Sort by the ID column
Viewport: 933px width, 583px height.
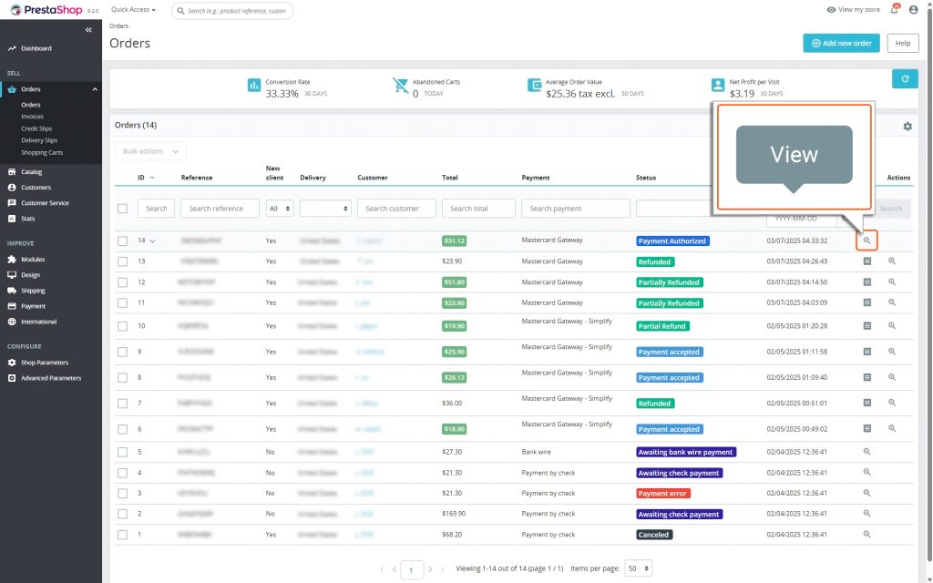(147, 178)
